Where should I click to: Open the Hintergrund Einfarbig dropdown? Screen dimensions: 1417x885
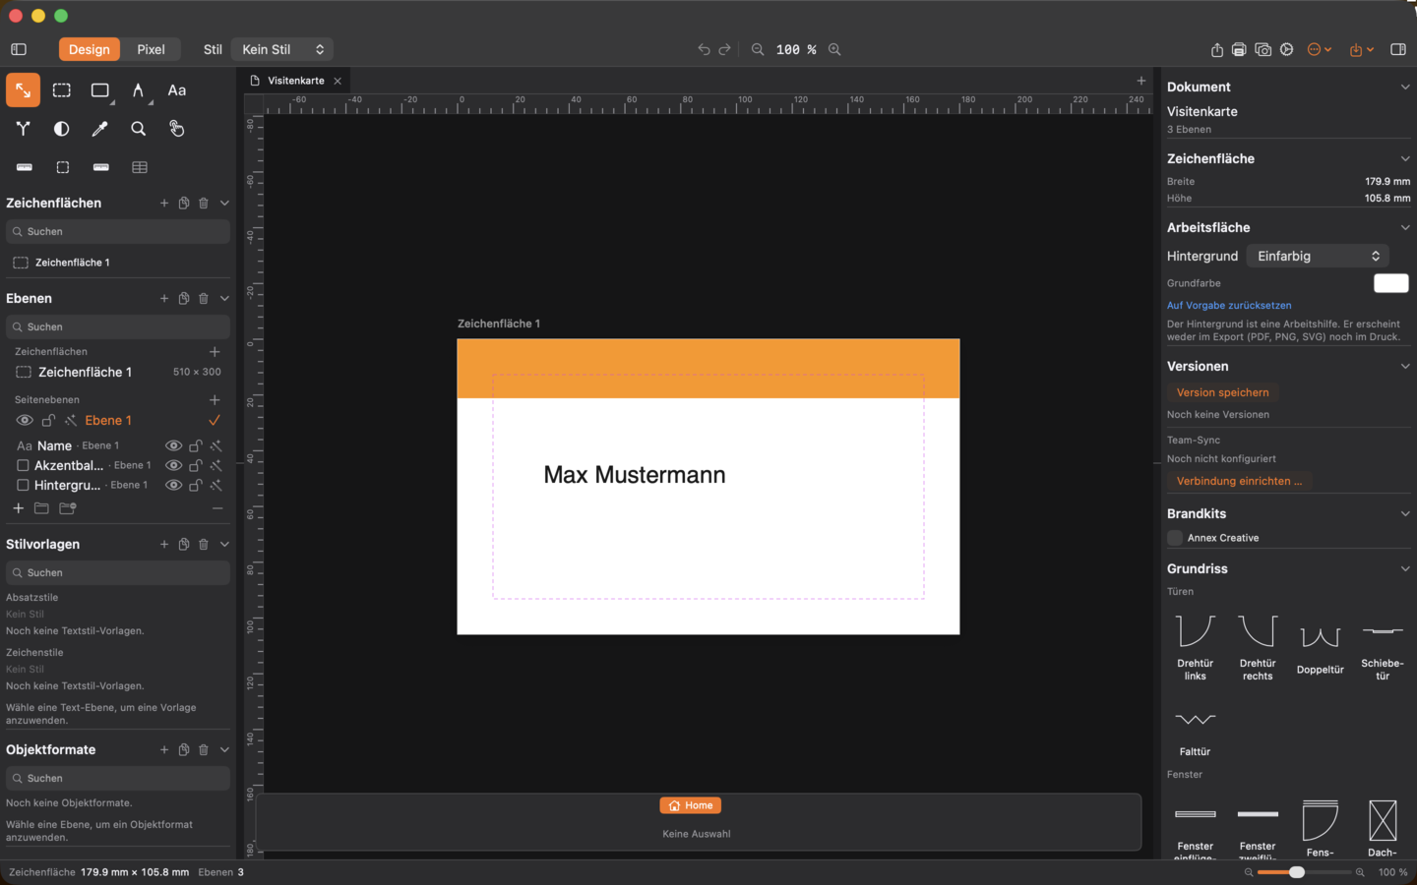(x=1318, y=256)
